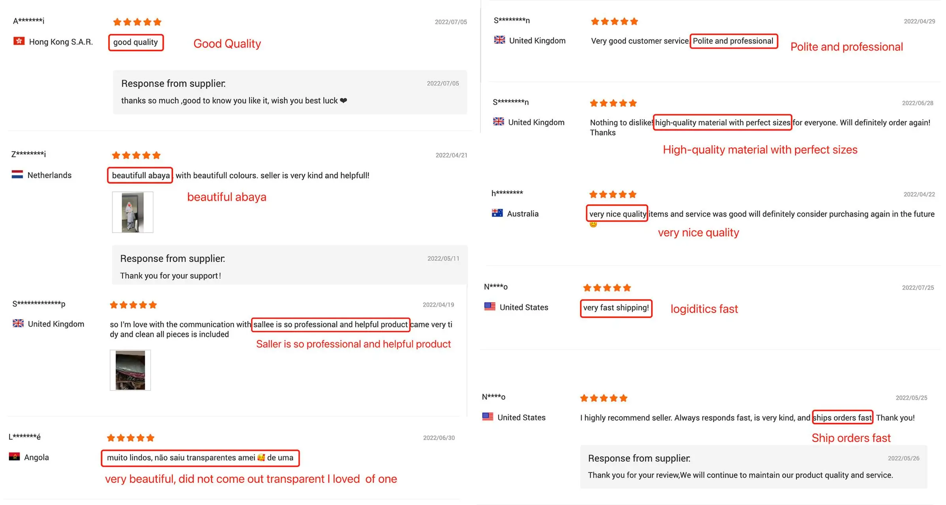Click the reviewer name h********
946x505 pixels.
507,193
